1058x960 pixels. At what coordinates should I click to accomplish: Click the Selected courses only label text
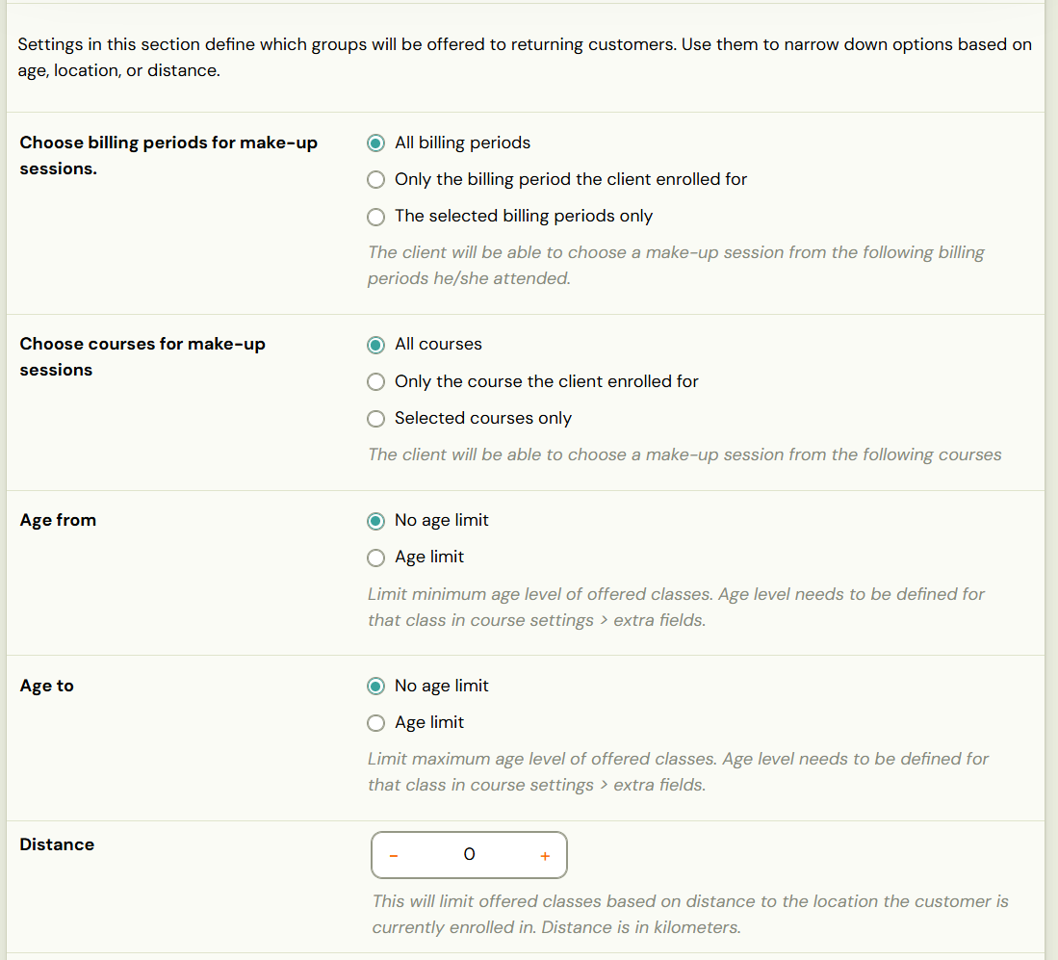coord(483,419)
